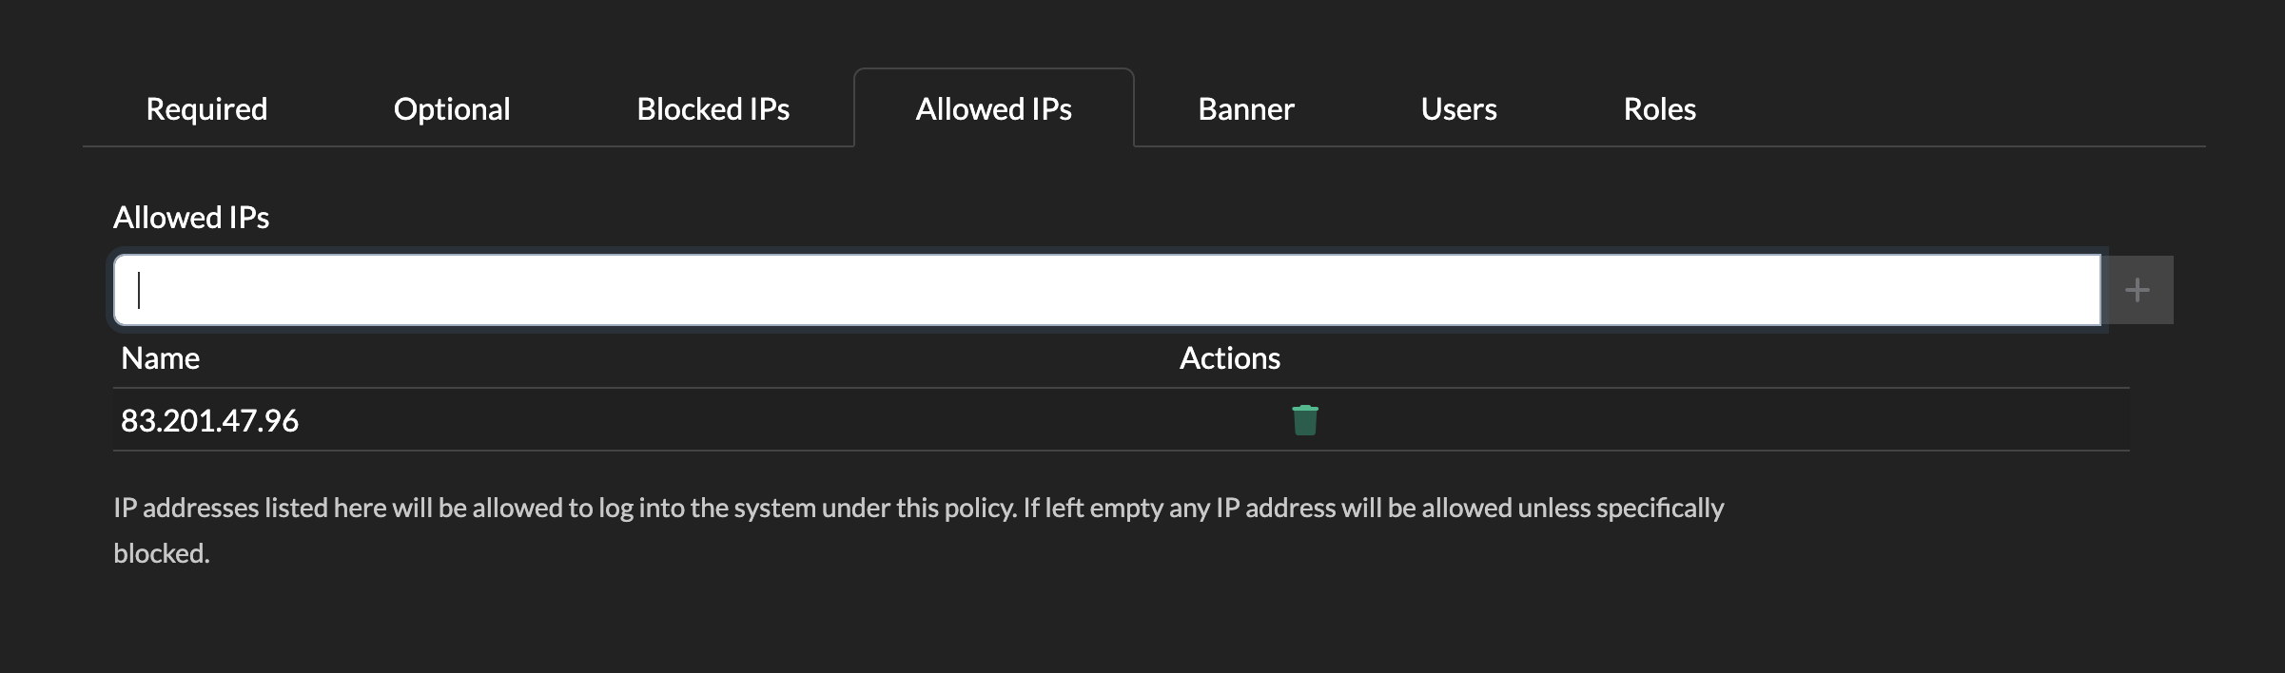Click the Name column header

click(x=160, y=358)
